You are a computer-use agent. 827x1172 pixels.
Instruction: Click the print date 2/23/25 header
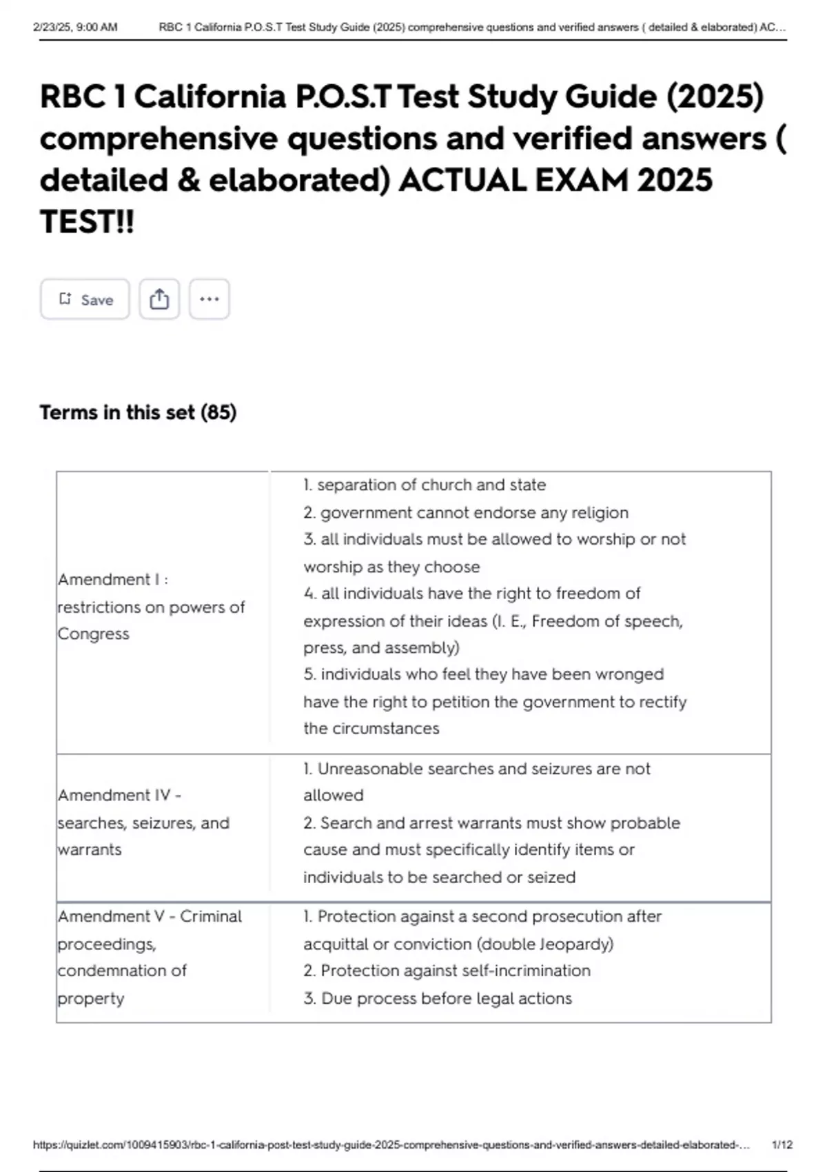(x=75, y=28)
